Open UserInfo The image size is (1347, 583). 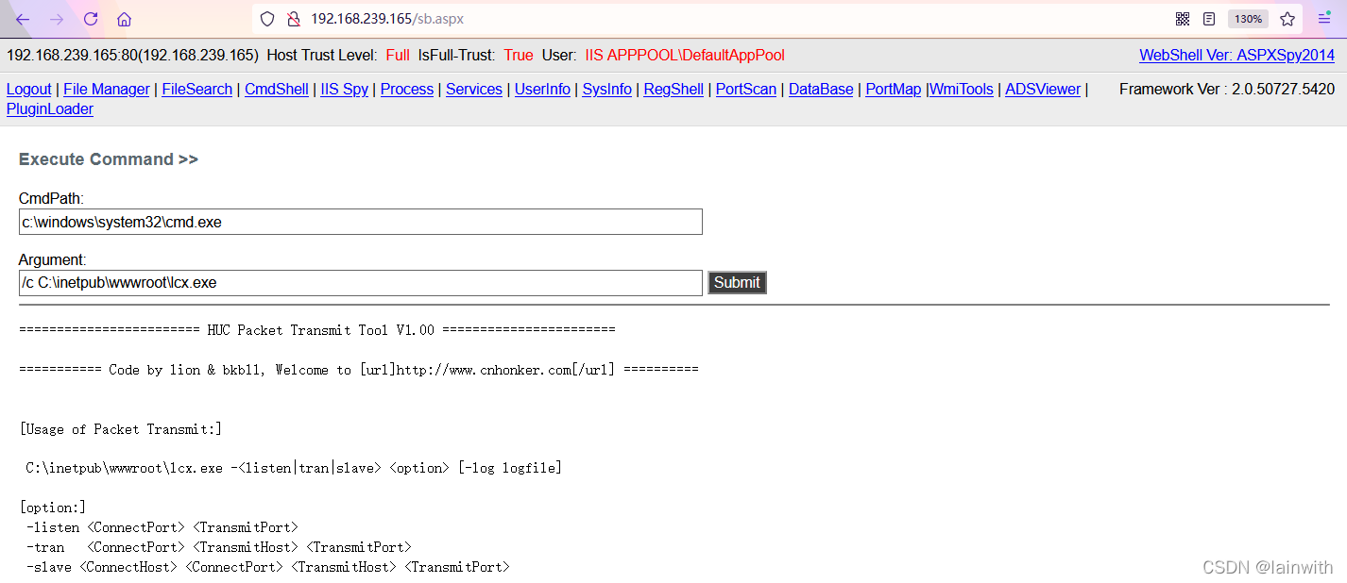(x=542, y=90)
